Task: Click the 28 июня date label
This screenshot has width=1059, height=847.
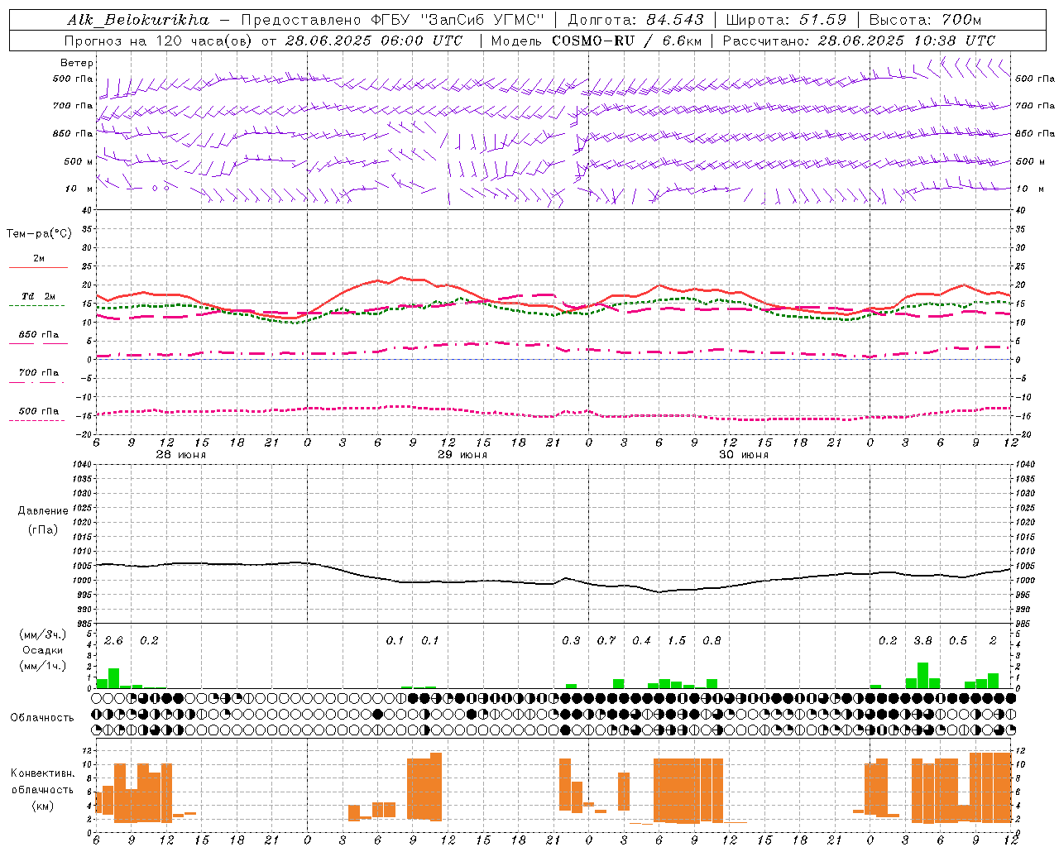Action: 181,455
